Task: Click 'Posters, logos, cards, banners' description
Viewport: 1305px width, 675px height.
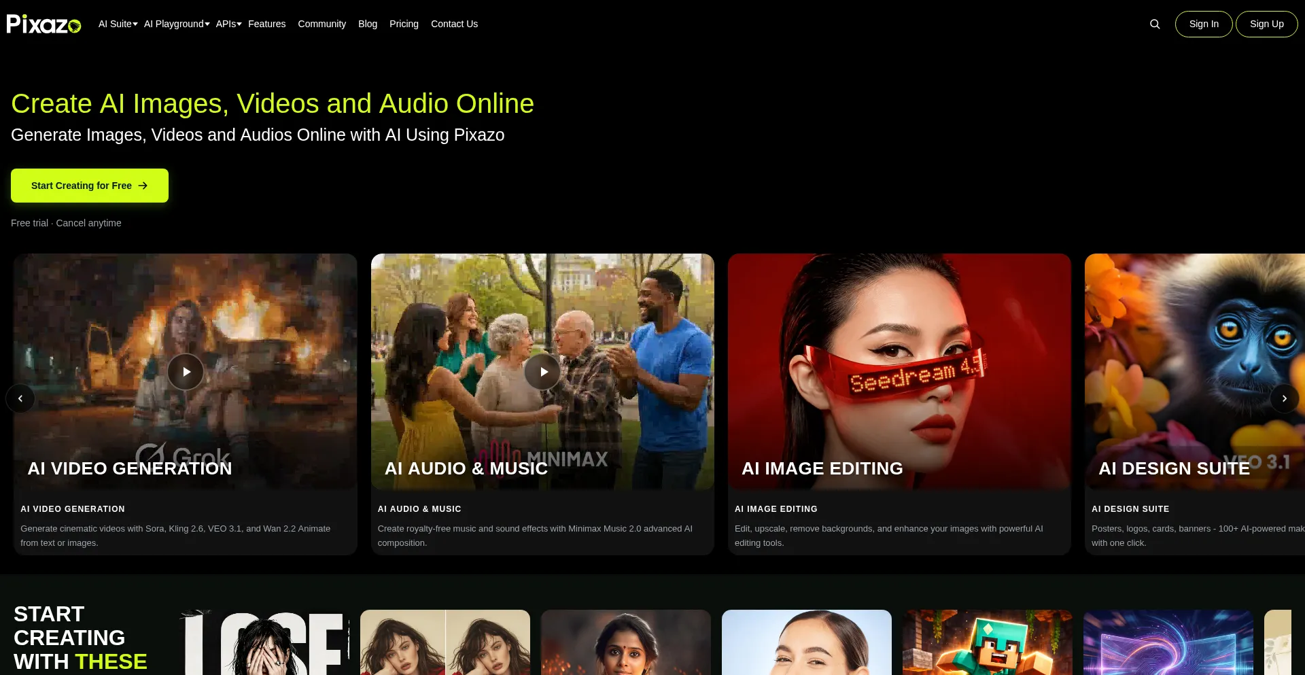Action: 1198,536
